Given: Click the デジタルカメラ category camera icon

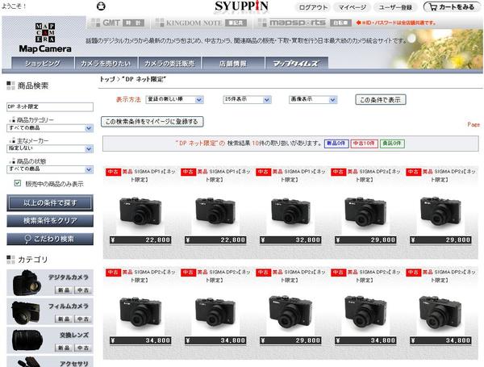Looking at the screenshot, I should tap(27, 282).
